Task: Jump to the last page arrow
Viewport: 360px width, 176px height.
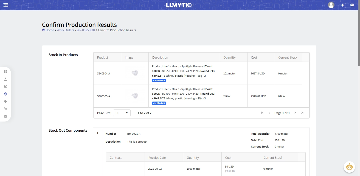Action: pos(302,113)
